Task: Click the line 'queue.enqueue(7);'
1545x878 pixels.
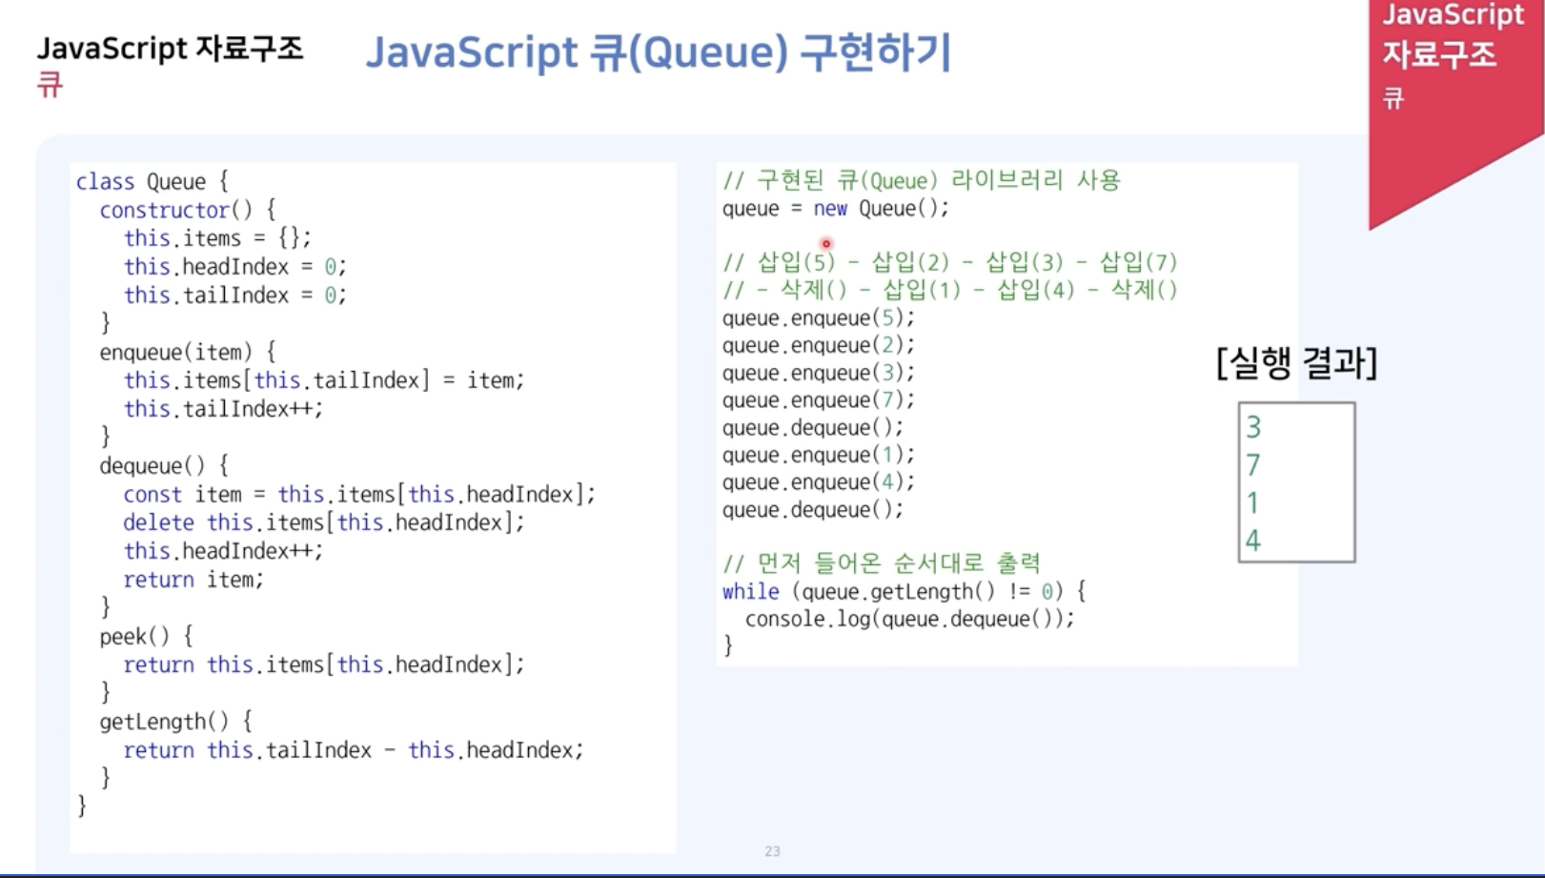Action: (x=819, y=400)
